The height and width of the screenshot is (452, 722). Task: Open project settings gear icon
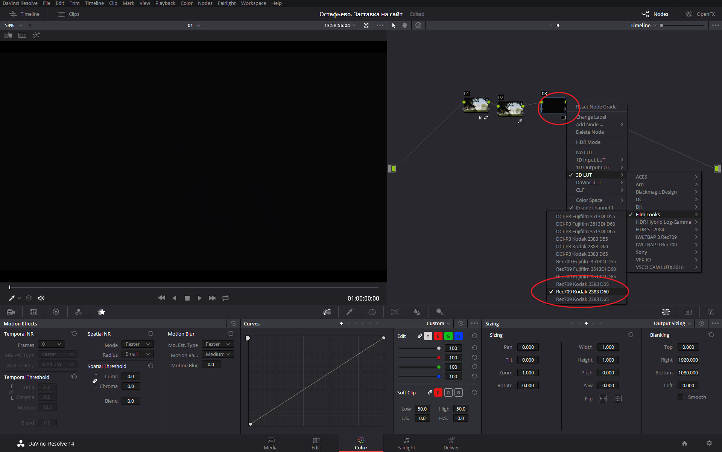709,443
